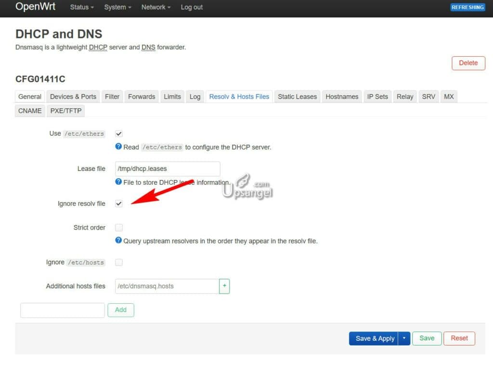
Task: Click the Log out link
Action: pos(192,7)
